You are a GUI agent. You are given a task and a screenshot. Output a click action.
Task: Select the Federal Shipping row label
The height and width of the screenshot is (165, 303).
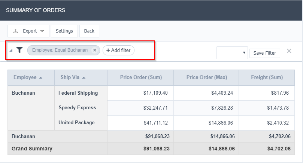[x=78, y=93]
